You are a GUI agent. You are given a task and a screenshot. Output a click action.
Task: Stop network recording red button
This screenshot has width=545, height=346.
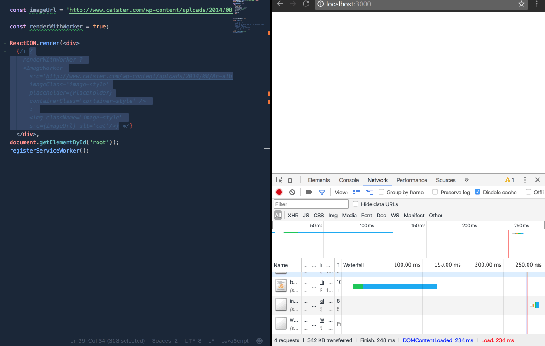[279, 192]
